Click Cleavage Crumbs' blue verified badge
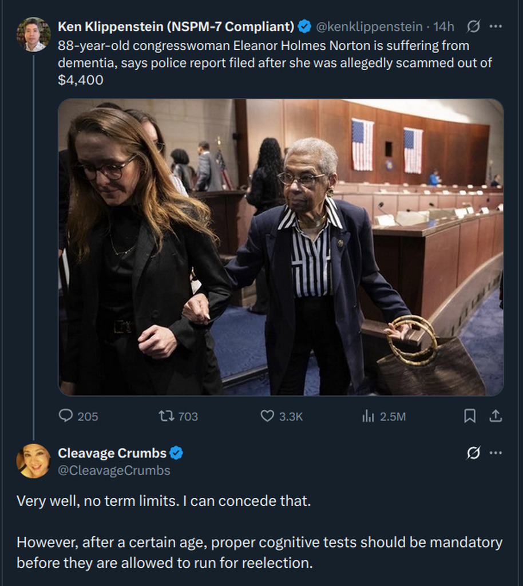The width and height of the screenshot is (523, 586). pyautogui.click(x=176, y=453)
